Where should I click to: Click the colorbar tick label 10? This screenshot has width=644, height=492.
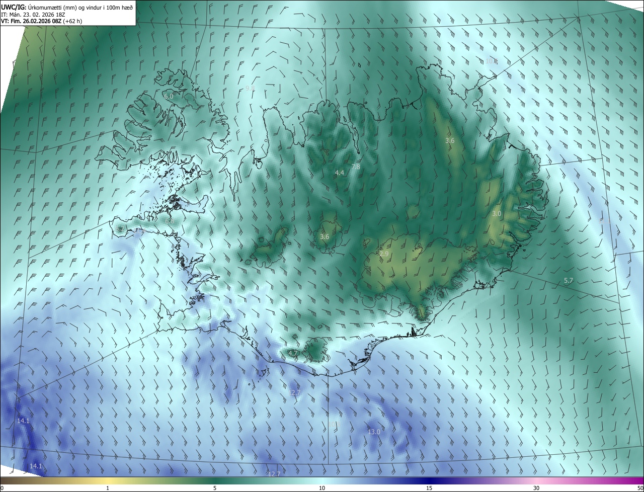322,488
